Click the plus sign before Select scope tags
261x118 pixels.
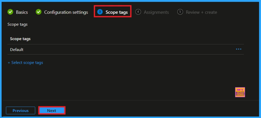click(x=9, y=63)
